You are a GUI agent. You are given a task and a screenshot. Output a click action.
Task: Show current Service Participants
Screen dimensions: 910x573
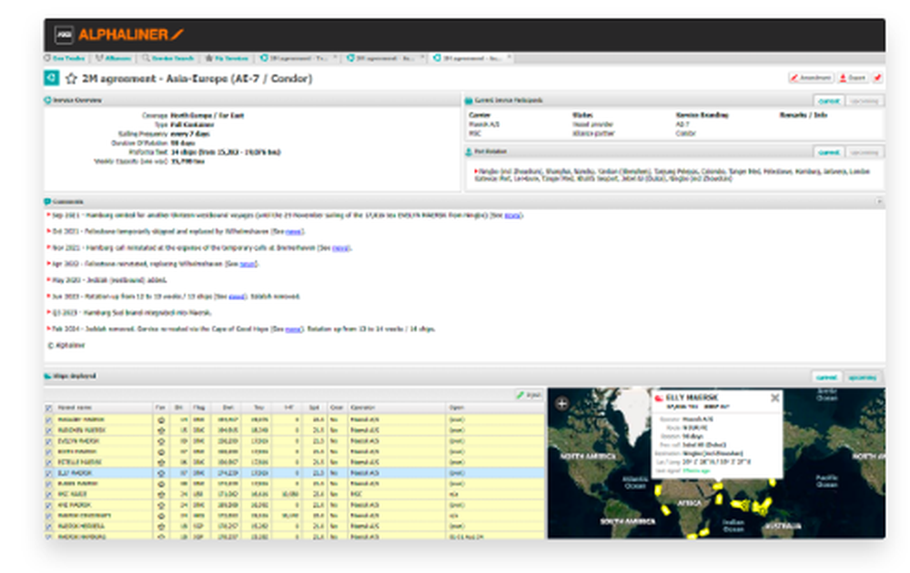(829, 101)
